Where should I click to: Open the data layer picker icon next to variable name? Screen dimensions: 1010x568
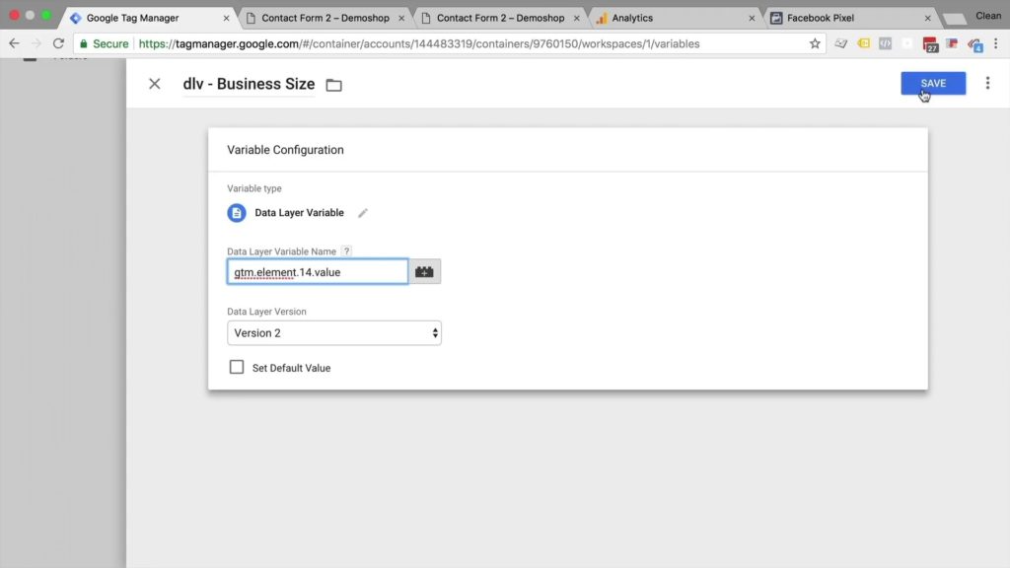tap(424, 270)
